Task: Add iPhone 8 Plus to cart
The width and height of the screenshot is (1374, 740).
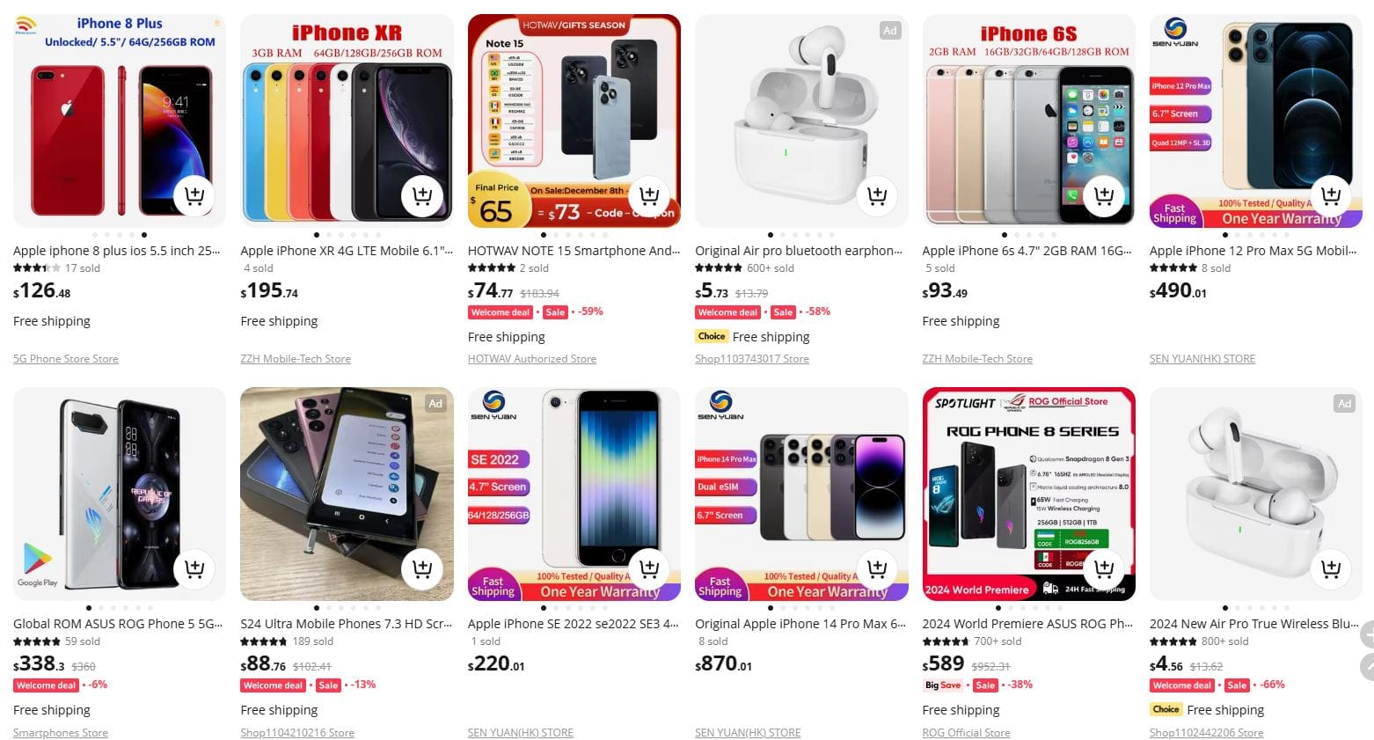Action: pos(194,195)
